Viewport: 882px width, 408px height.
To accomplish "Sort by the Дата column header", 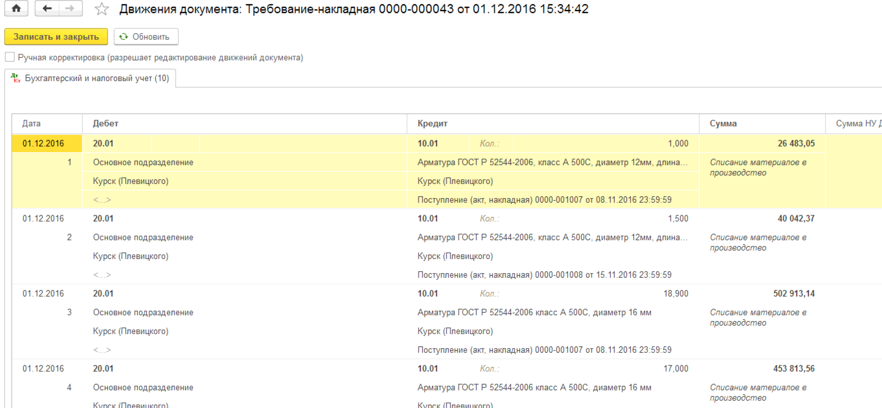I will [32, 123].
